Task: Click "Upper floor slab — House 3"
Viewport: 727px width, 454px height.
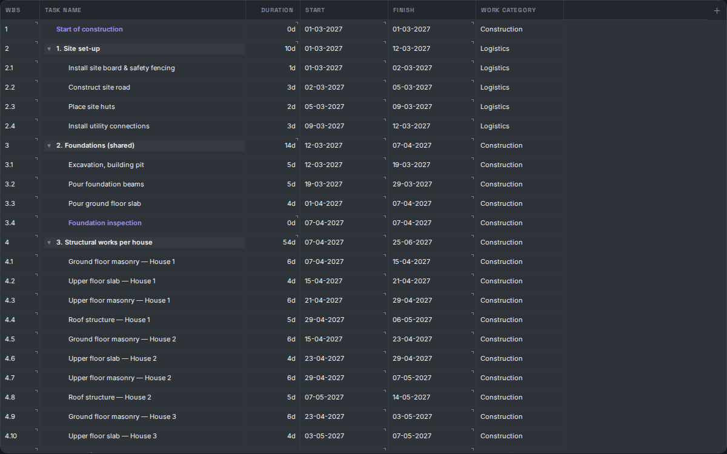Action: click(x=113, y=436)
